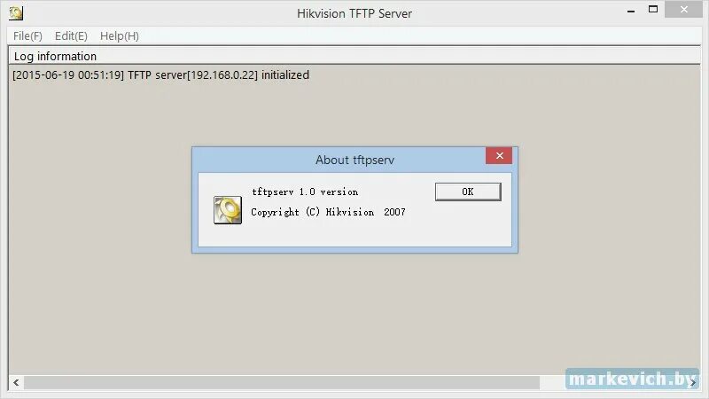This screenshot has width=709, height=399.
Task: Click the Copyright (C) Hikvision 2007 text
Action: (x=328, y=212)
